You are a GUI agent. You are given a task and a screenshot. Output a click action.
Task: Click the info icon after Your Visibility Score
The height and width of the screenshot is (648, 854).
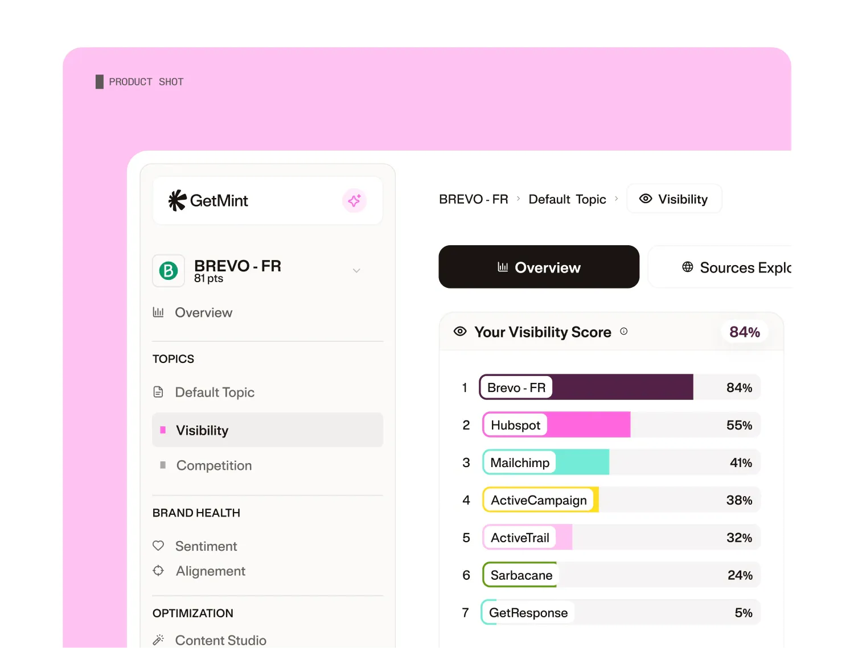(624, 331)
